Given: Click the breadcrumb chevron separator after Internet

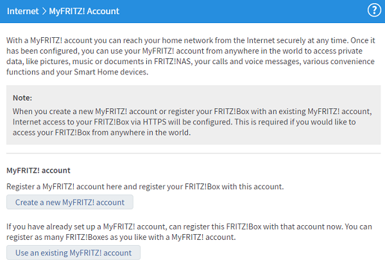Looking at the screenshot, I should pos(44,11).
